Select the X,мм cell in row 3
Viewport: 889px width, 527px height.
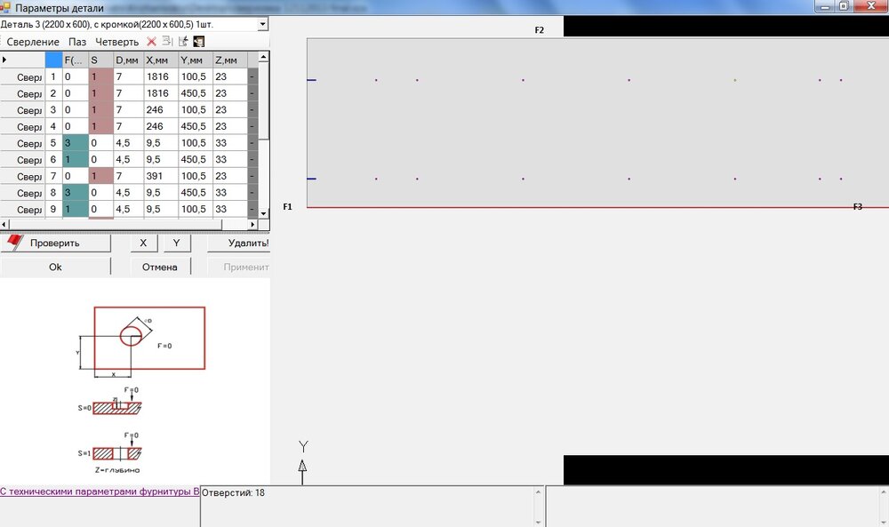click(160, 110)
